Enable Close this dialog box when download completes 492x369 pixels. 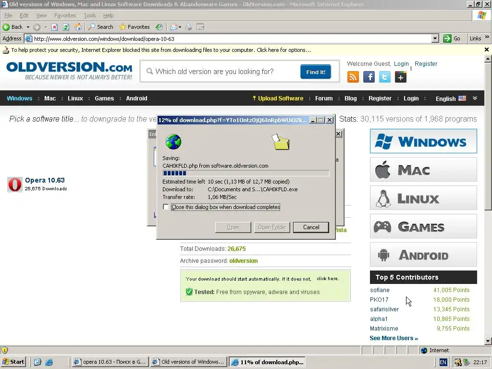point(166,207)
